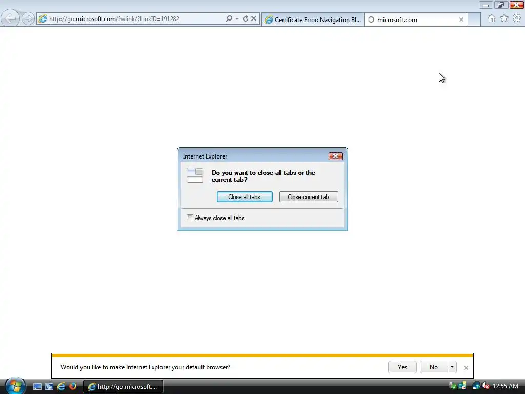This screenshot has width=525, height=394.
Task: Expand the dropdown arrow beside No
Action: (452, 367)
